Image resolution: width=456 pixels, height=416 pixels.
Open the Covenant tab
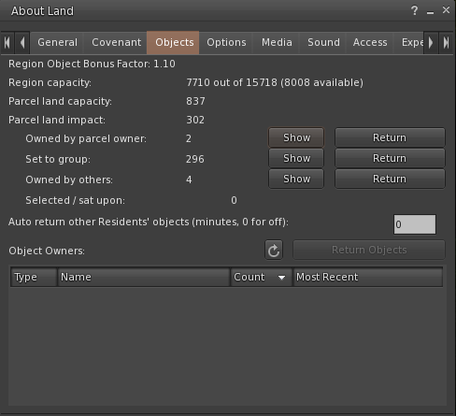116,42
